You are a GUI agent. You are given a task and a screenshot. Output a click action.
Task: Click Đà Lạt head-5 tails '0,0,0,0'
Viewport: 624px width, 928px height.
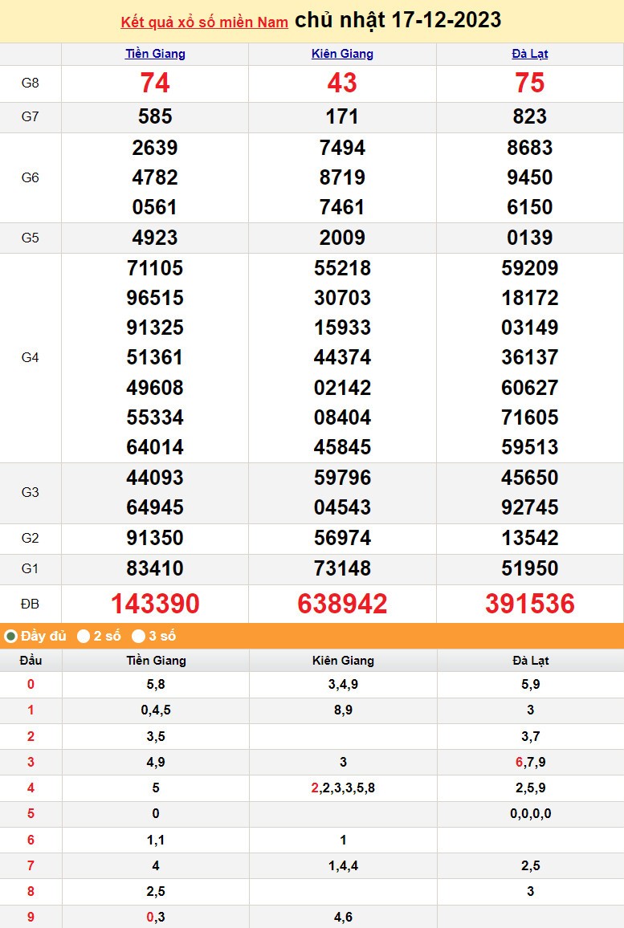click(531, 814)
